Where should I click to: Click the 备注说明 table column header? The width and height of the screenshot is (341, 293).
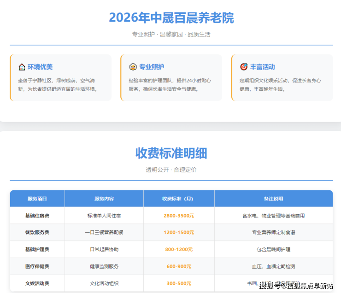273,199
